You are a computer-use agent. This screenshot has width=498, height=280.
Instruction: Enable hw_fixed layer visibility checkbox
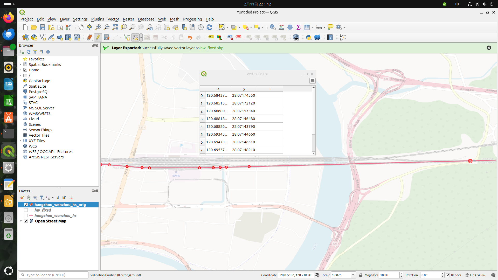click(x=26, y=210)
